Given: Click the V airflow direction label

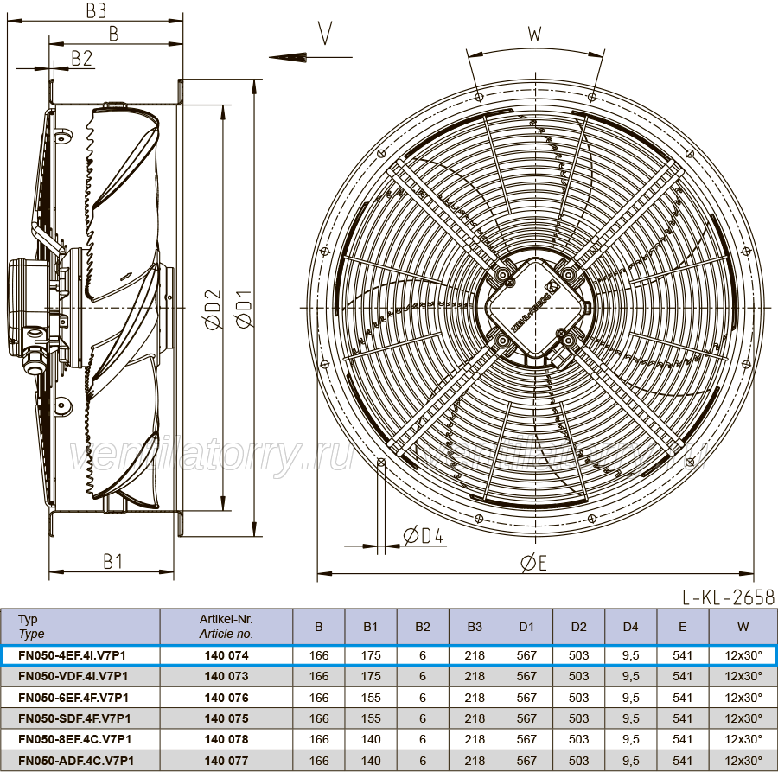Looking at the screenshot, I should point(325,34).
